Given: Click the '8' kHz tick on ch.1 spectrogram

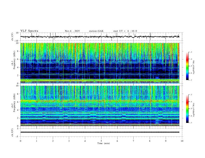Looking at the screenshot, I should click(18, 51).
